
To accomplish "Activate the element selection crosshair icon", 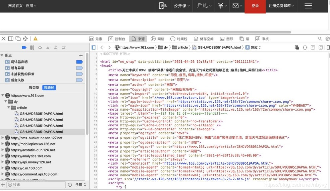I will (x=25, y=39).
